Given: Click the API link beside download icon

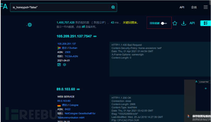Looking at the screenshot, I should point(192,23).
